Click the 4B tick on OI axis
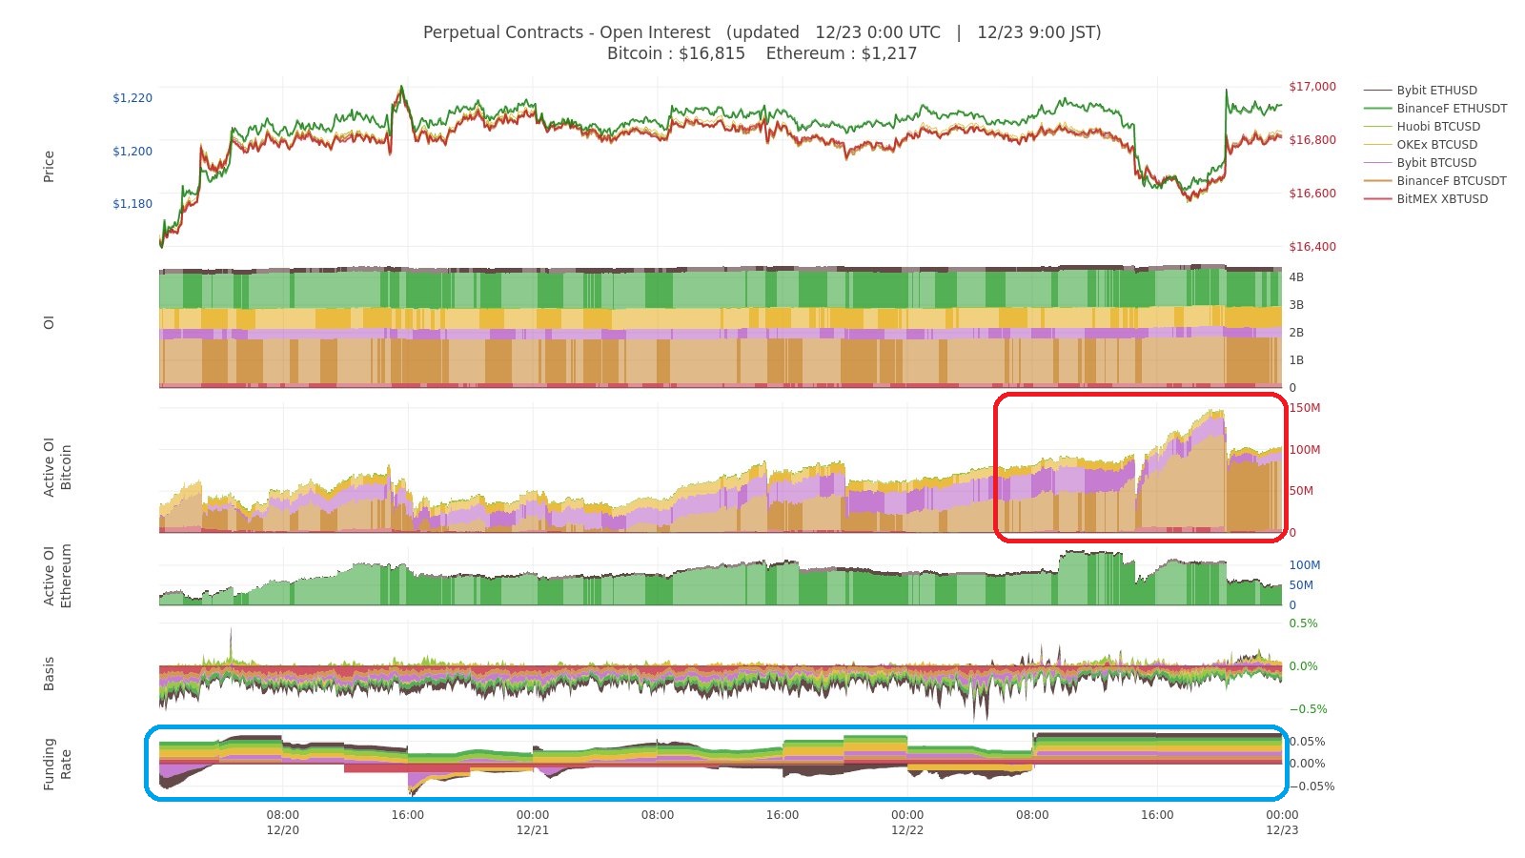Viewport: 1525px width, 858px height. (x=1296, y=277)
